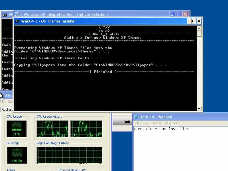Click the OS Themes Installer title bar text
228x171 pixels.
click(48, 21)
